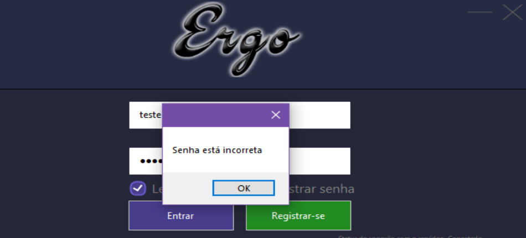The image size is (526, 238).
Task: Minimize the Ergo login window
Action: (x=480, y=12)
